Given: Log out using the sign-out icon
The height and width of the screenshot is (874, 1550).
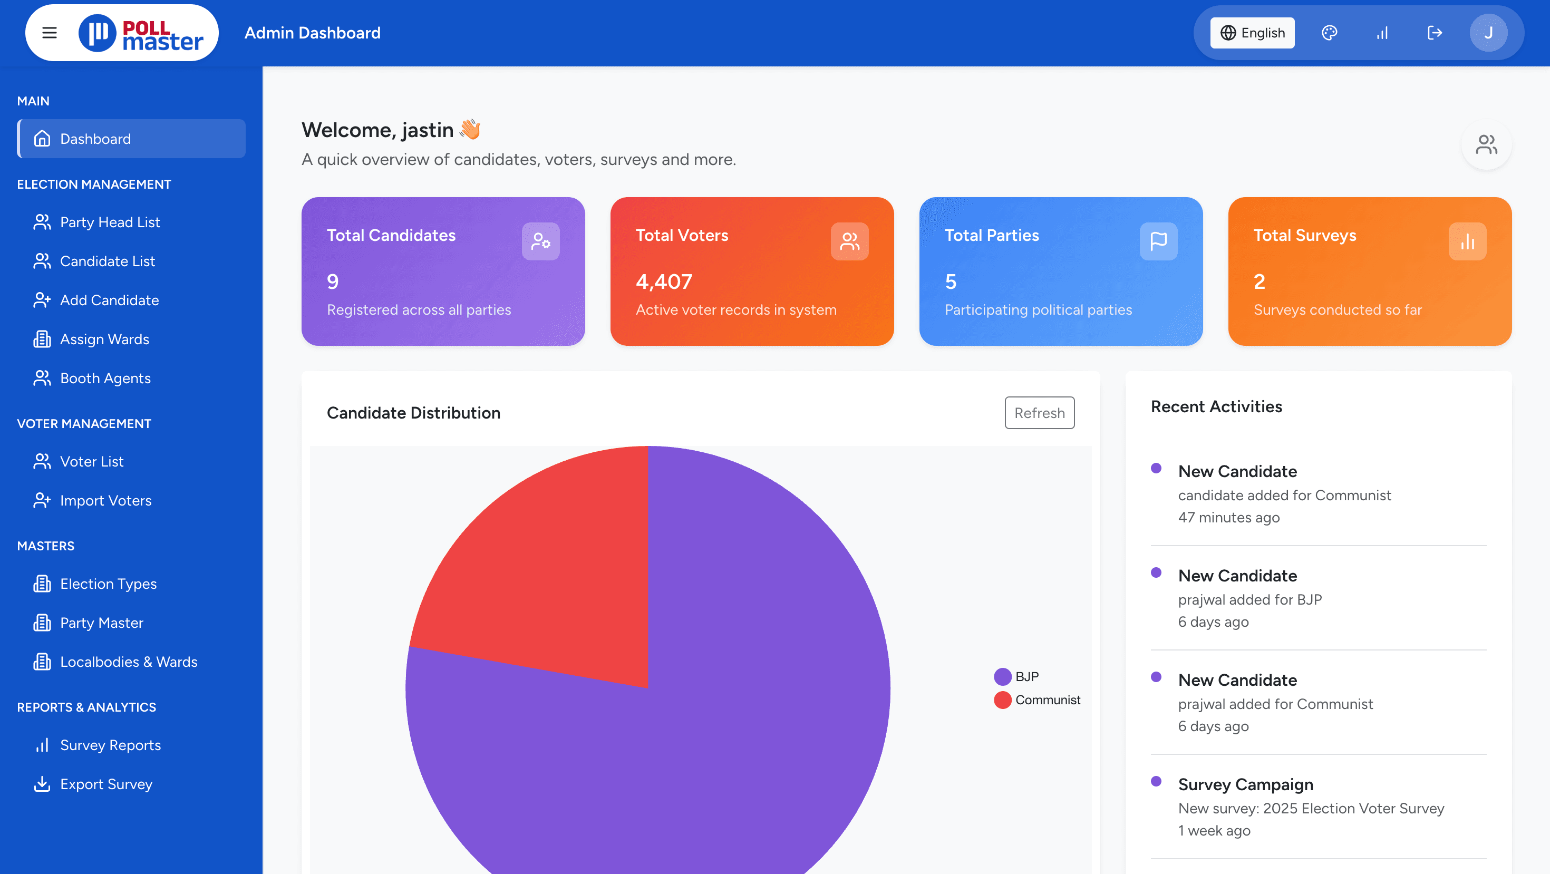Looking at the screenshot, I should [x=1435, y=33].
